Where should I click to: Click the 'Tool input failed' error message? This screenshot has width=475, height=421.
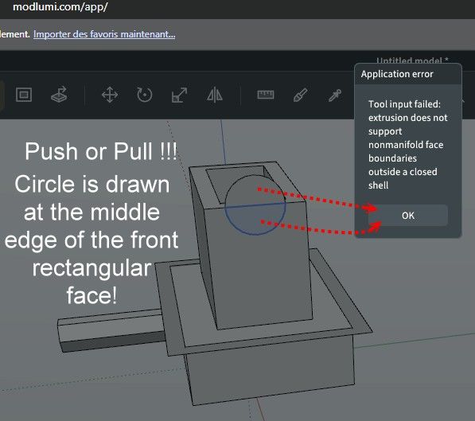pos(407,145)
